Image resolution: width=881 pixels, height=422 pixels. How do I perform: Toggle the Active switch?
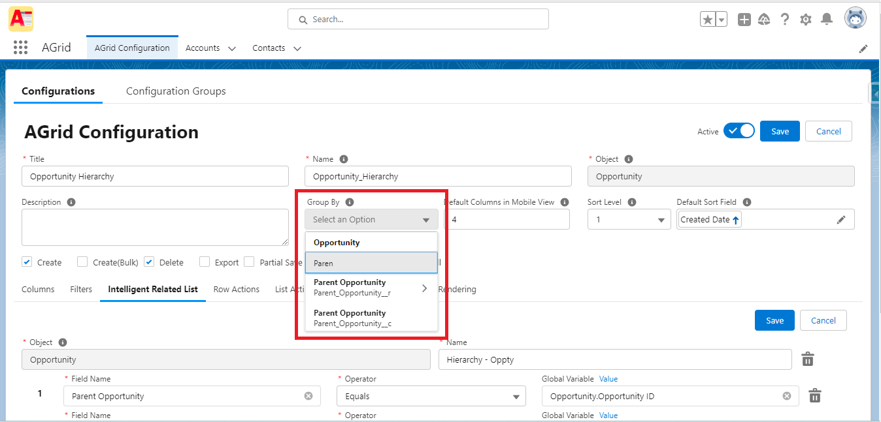[739, 131]
